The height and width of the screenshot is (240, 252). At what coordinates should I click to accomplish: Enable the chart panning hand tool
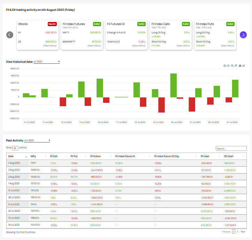click(236, 65)
